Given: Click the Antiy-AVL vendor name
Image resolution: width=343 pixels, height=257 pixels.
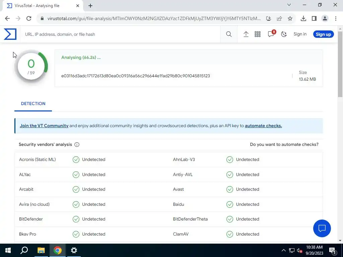Looking at the screenshot, I should pyautogui.click(x=183, y=175).
